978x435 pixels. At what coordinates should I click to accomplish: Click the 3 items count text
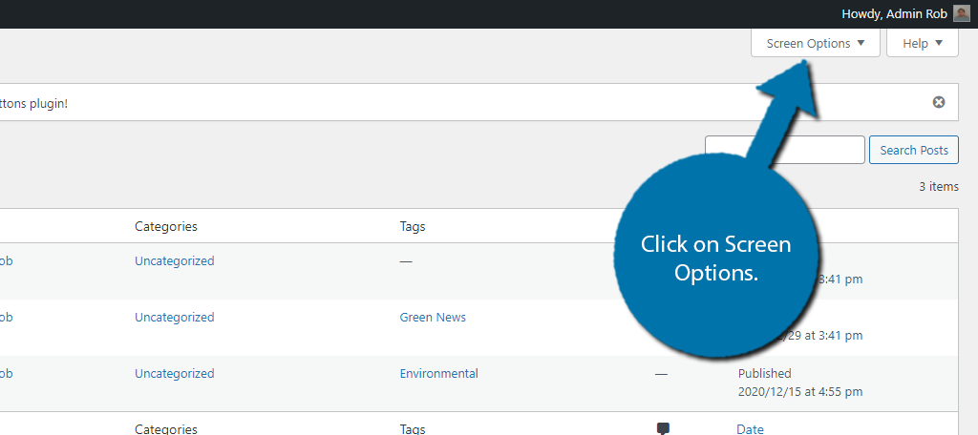[x=939, y=186]
